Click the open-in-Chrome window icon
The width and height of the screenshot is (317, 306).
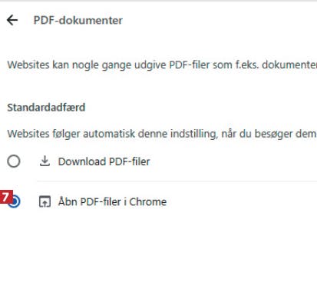pos(45,201)
